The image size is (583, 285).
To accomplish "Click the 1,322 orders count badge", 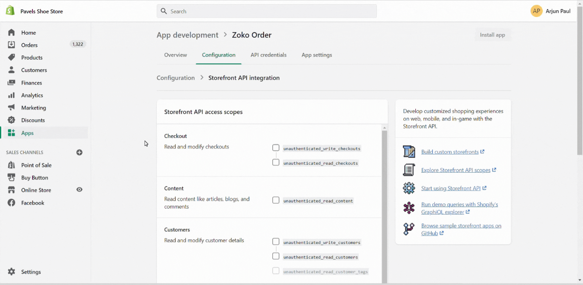I will 78,45.
